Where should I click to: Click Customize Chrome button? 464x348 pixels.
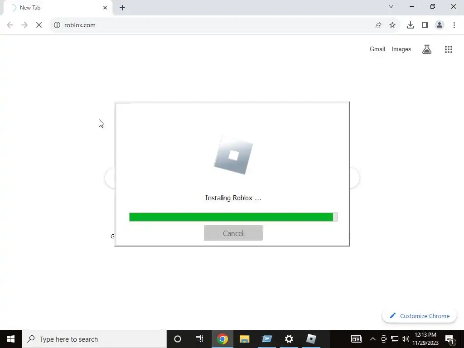[x=419, y=316]
